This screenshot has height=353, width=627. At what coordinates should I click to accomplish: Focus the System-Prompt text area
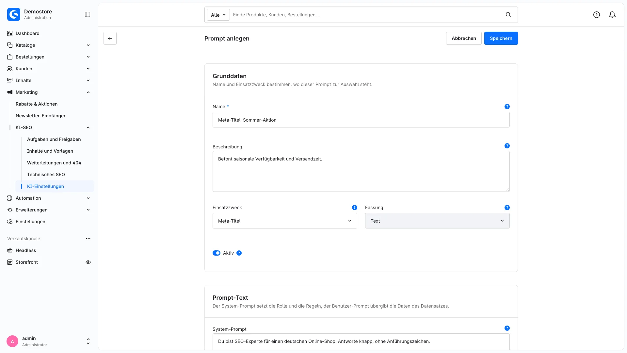coord(361,342)
